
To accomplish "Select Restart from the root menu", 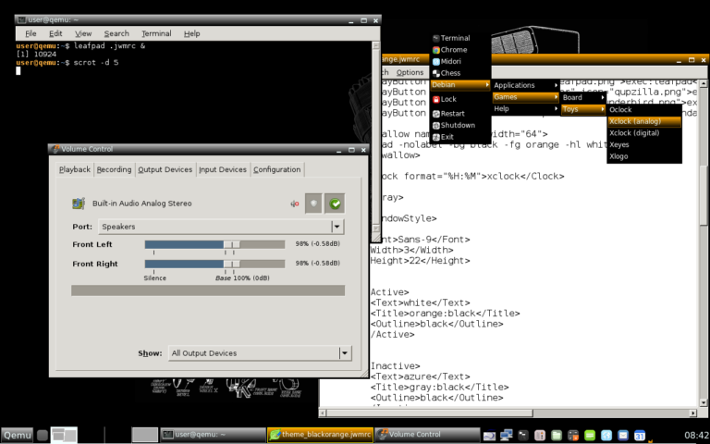I will pyautogui.click(x=453, y=114).
